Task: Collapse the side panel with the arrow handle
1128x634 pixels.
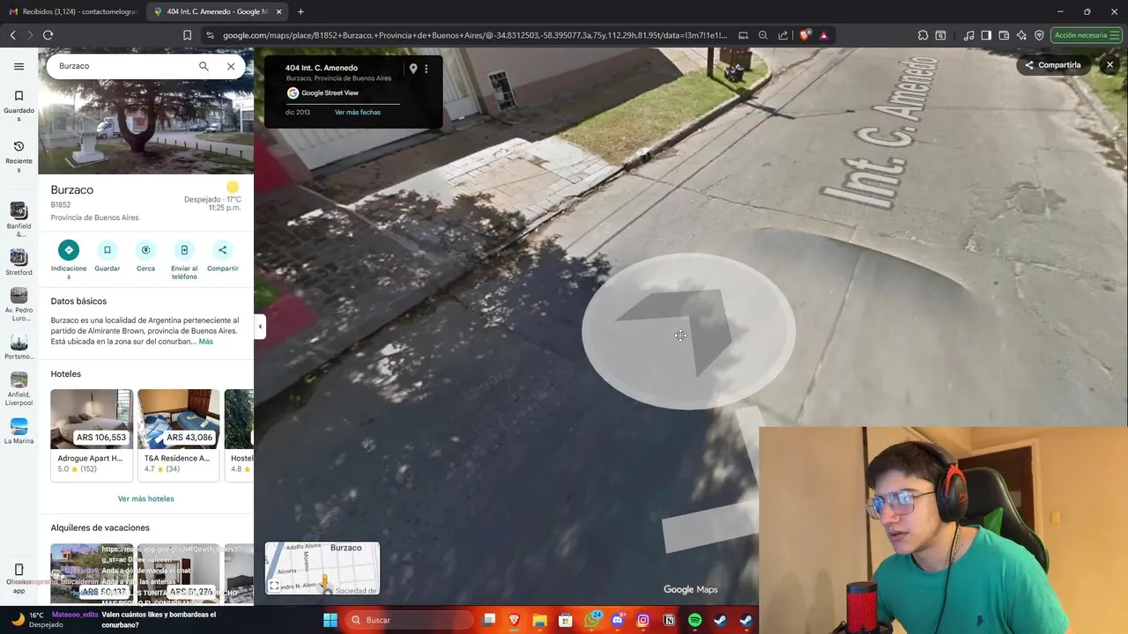Action: coord(260,327)
